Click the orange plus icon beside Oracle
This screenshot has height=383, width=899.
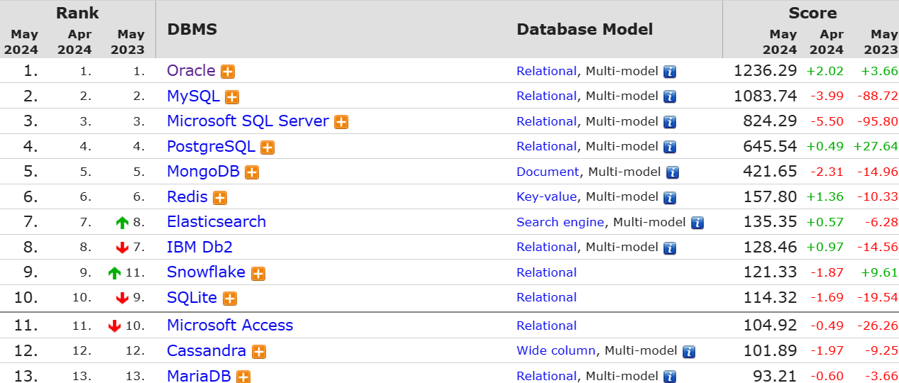click(228, 72)
